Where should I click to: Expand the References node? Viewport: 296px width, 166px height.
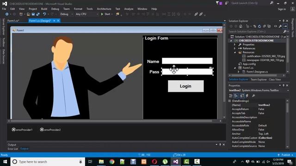234,48
